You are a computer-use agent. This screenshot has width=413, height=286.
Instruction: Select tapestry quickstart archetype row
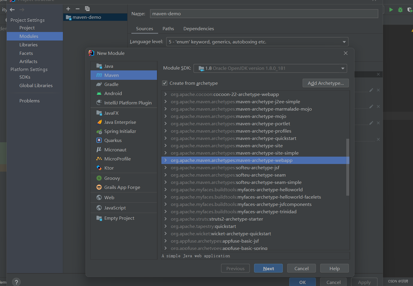pyautogui.click(x=255, y=226)
